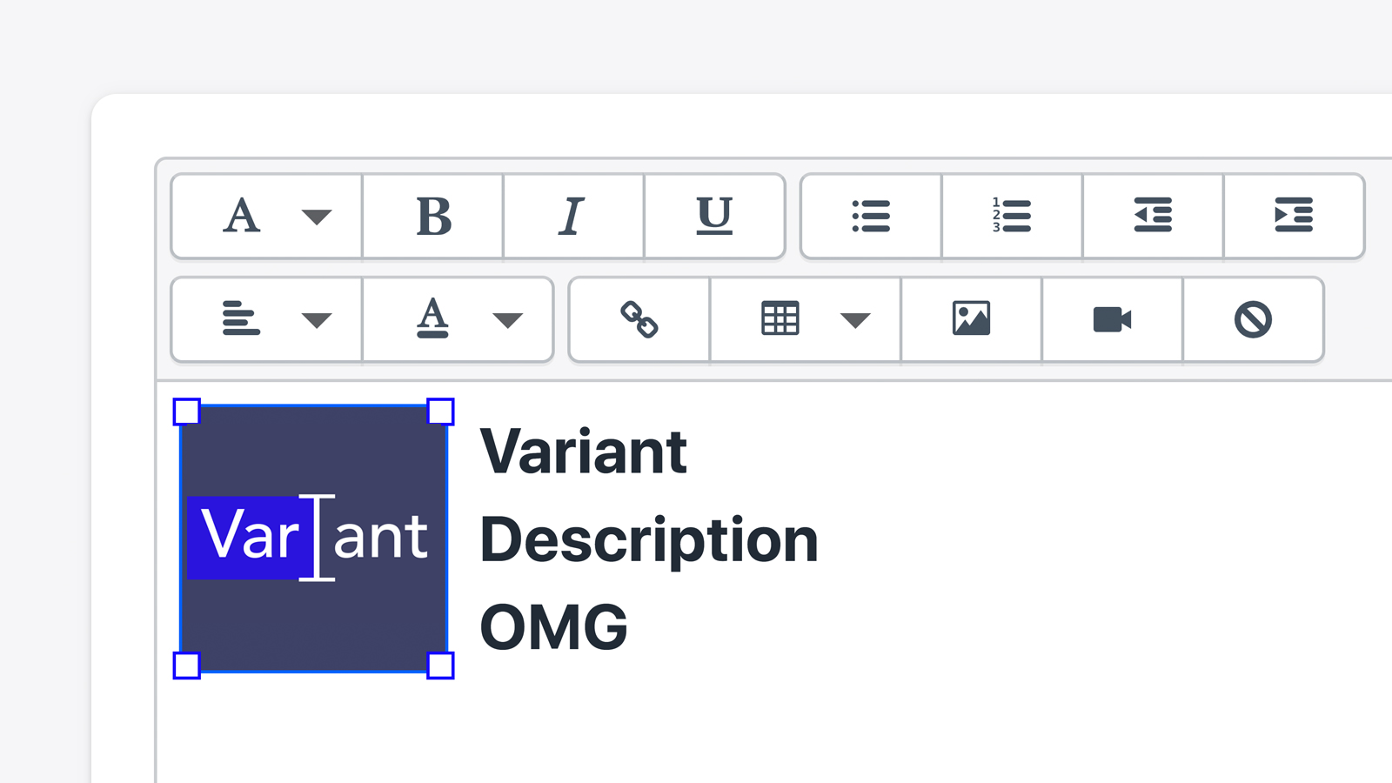
Task: Underline the selected text
Action: pyautogui.click(x=714, y=217)
